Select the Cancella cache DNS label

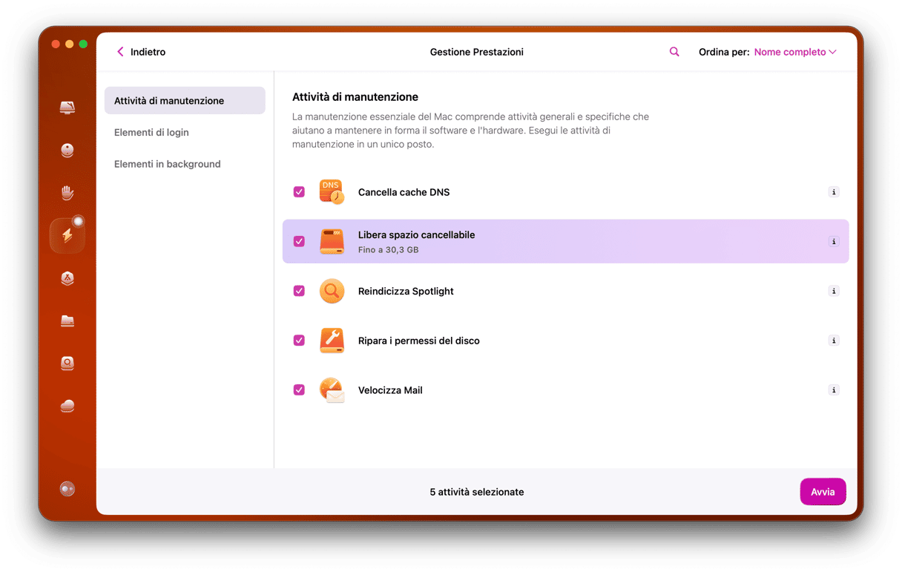click(404, 192)
